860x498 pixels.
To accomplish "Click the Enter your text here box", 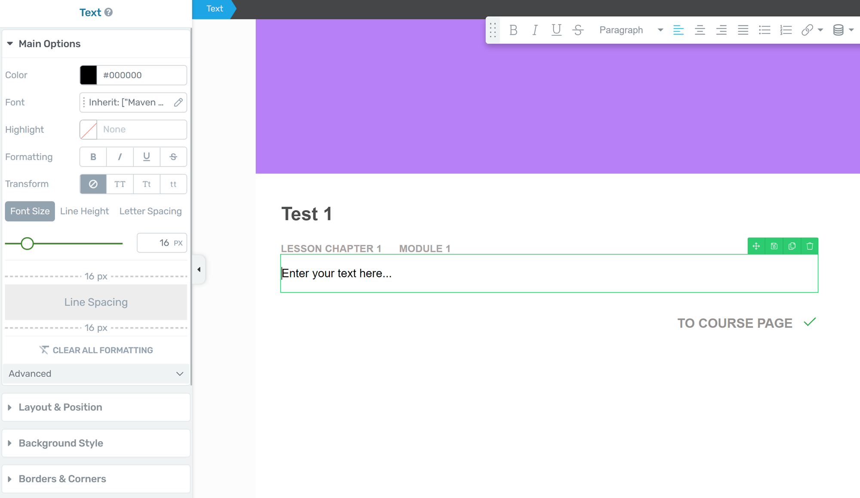I will point(549,273).
